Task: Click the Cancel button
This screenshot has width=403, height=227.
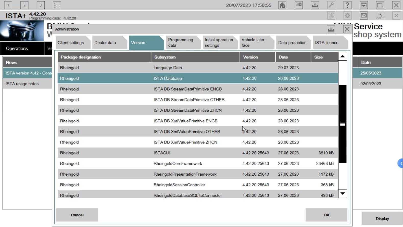Action: pos(77,215)
